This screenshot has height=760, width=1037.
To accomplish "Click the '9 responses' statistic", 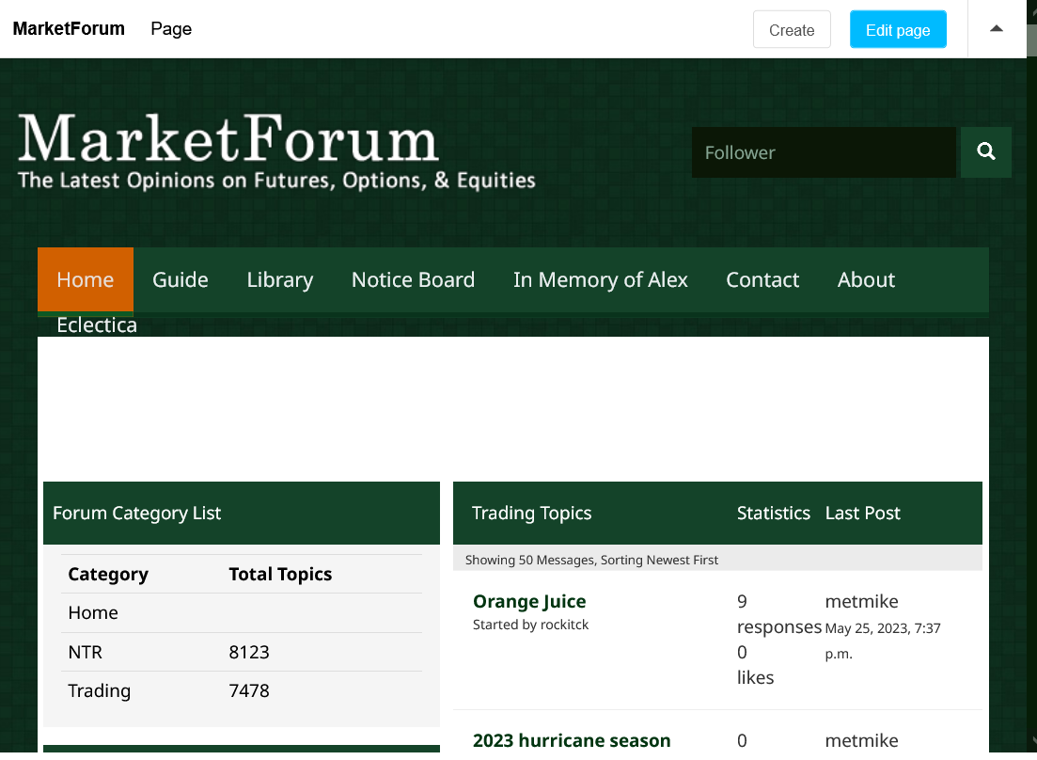I will pos(778,613).
